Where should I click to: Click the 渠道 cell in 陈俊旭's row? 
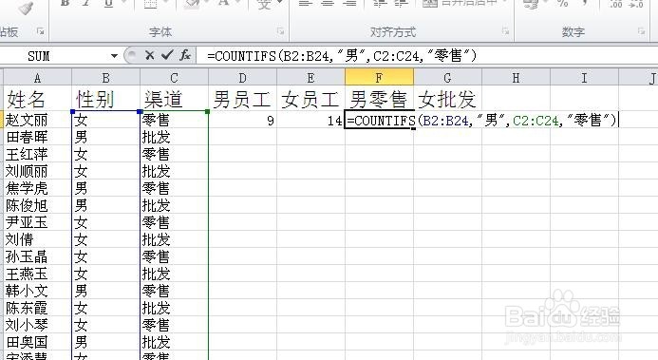pos(174,205)
